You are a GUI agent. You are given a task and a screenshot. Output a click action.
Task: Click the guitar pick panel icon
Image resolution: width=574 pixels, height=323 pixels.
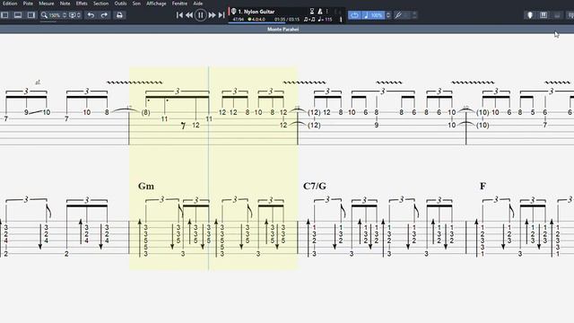point(530,15)
